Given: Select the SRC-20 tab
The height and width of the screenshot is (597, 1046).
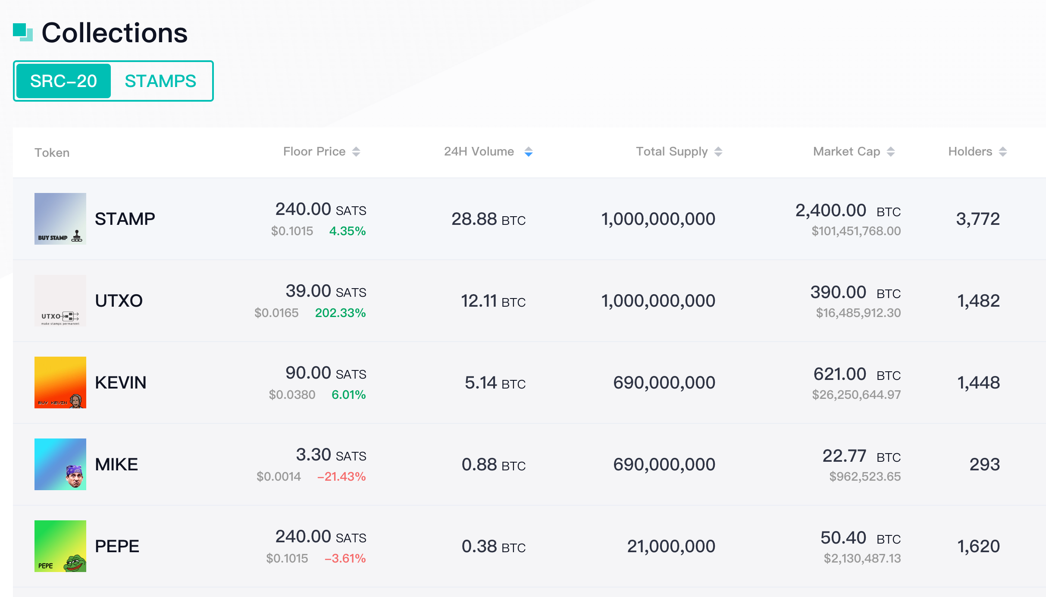Looking at the screenshot, I should (63, 81).
